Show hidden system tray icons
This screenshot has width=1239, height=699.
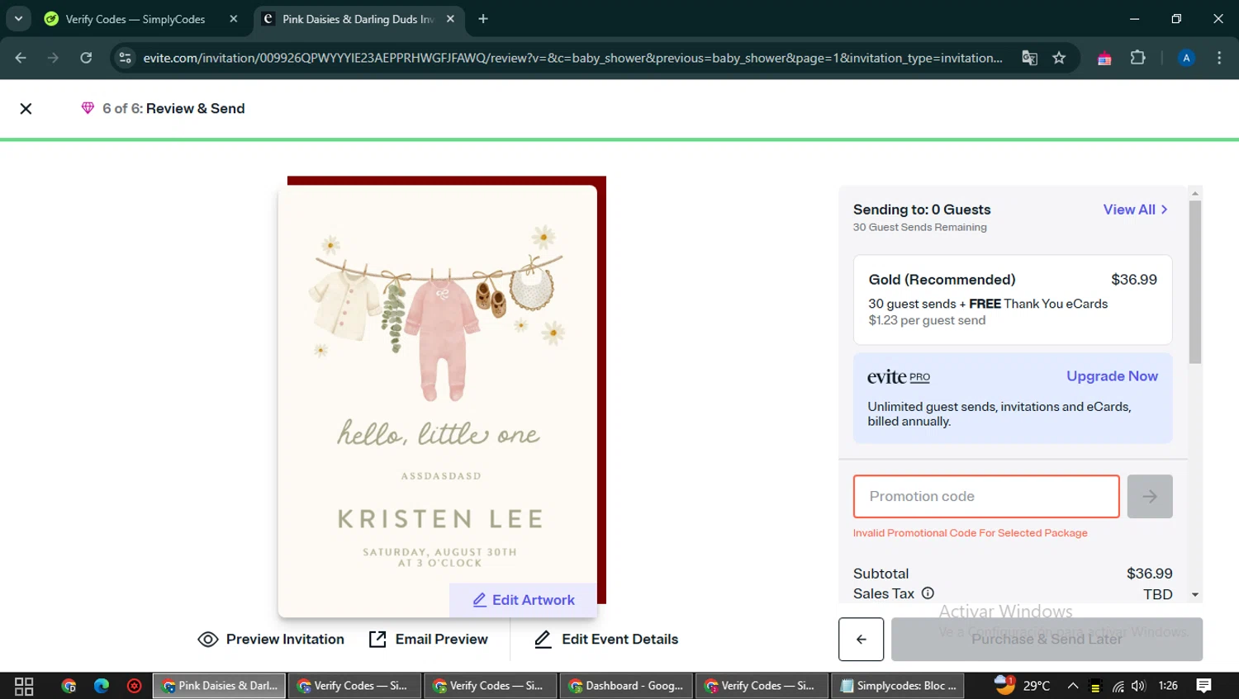pos(1072,686)
